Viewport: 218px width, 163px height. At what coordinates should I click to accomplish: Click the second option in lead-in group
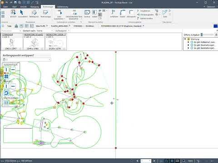[145, 14]
